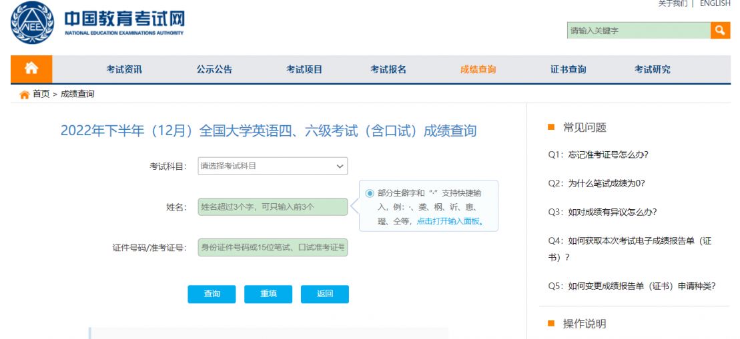Focus the 证件号码/准考证号 input field
Screen dimensions: 740x339
272,248
